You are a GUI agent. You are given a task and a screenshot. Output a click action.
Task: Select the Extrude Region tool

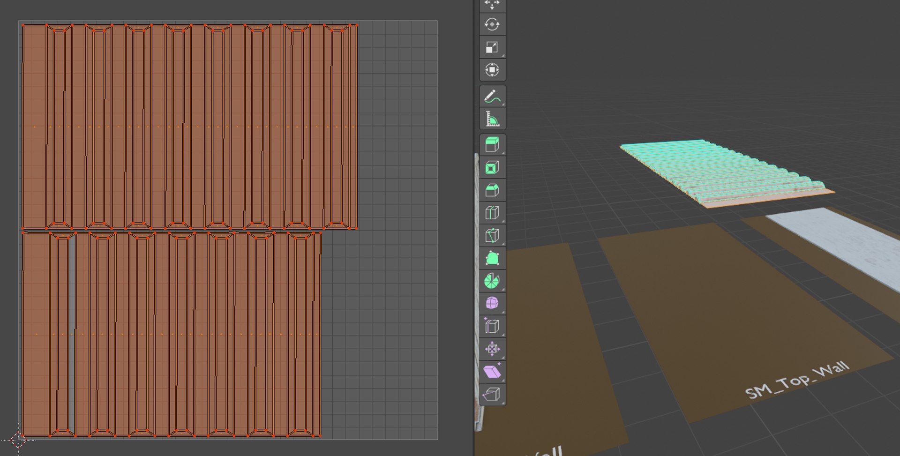click(x=492, y=145)
